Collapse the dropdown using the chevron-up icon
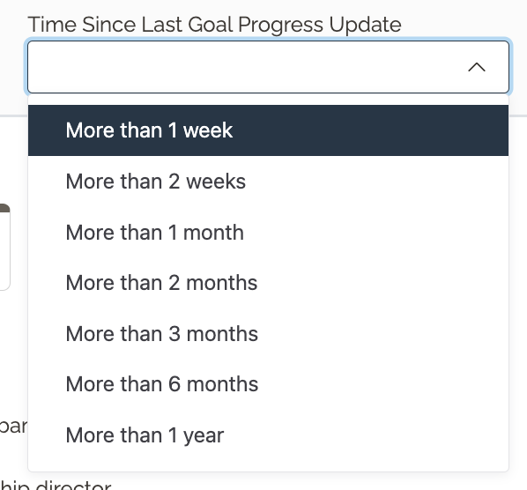The image size is (527, 490). coord(477,67)
